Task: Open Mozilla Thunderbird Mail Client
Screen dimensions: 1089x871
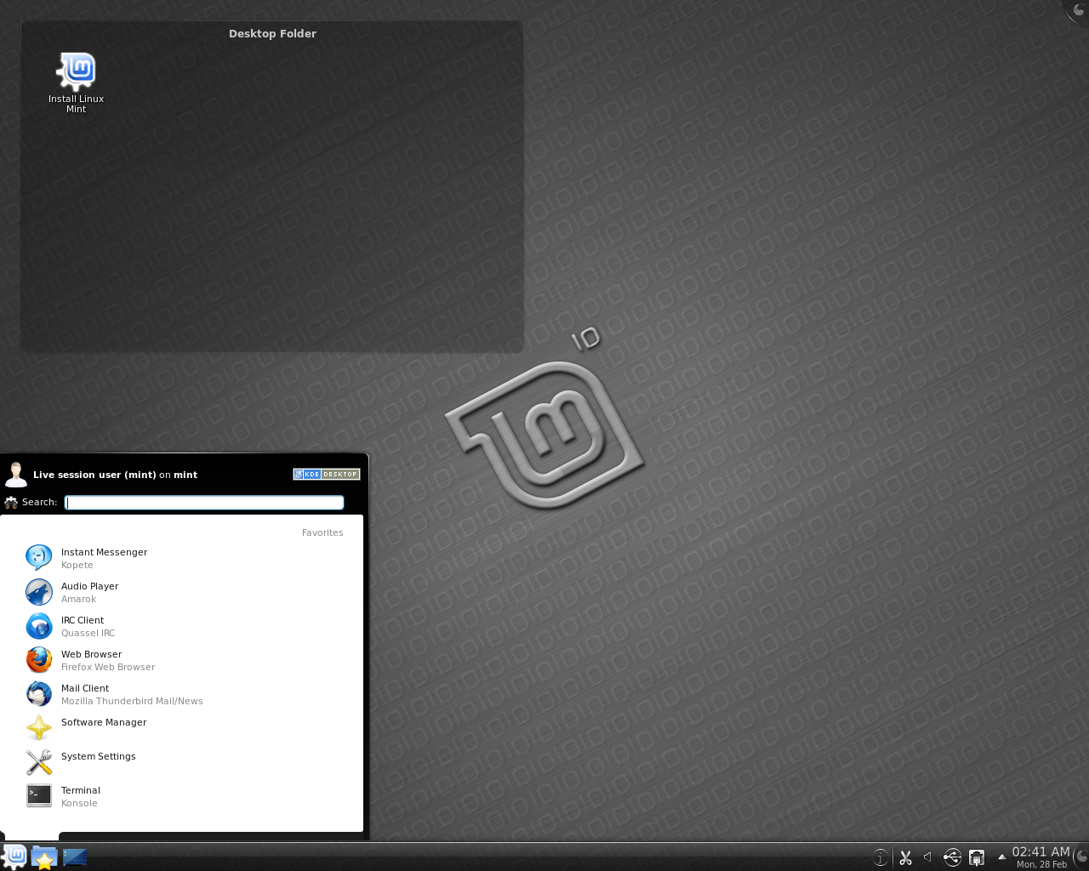Action: tap(184, 694)
